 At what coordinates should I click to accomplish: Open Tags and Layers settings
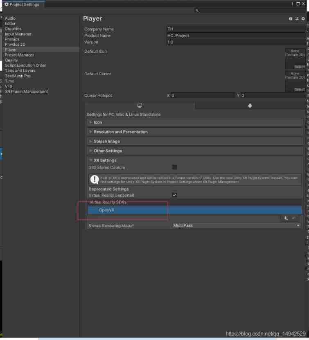point(20,71)
